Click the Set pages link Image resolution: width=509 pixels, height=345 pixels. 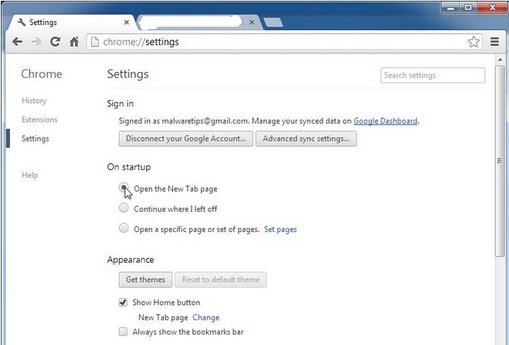tap(280, 229)
